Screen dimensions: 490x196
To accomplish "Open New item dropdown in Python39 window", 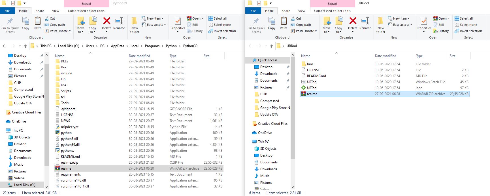I will (152, 18).
